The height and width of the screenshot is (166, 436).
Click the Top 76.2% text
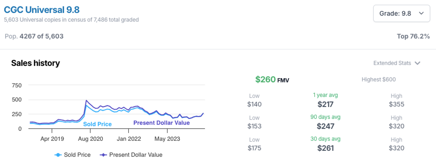413,36
